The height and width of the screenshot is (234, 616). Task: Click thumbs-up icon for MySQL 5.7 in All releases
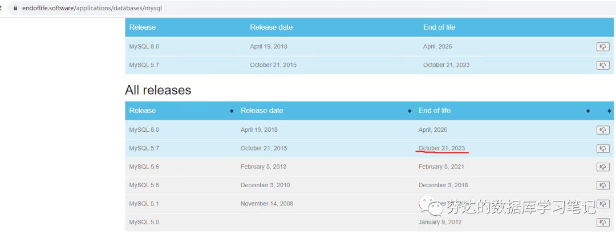(x=603, y=148)
